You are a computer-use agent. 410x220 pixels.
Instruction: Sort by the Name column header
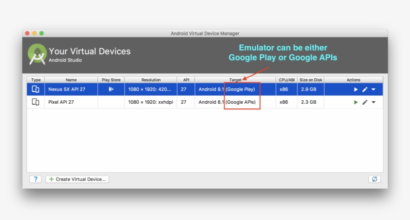click(x=71, y=80)
